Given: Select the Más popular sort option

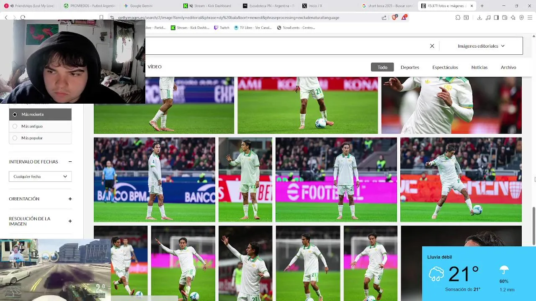Looking at the screenshot, I should (x=40, y=138).
